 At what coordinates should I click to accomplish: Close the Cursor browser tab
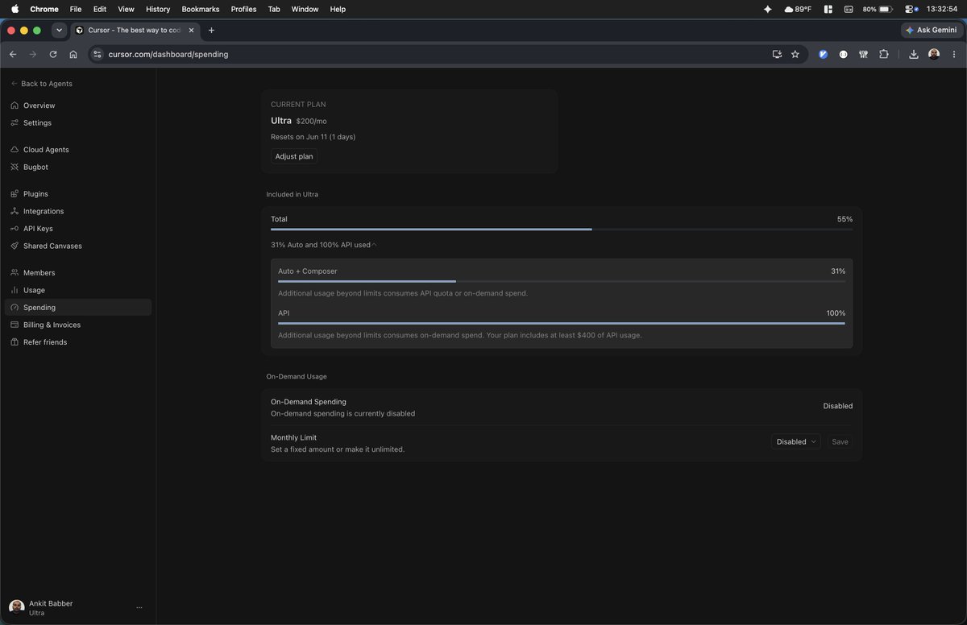[x=191, y=30]
